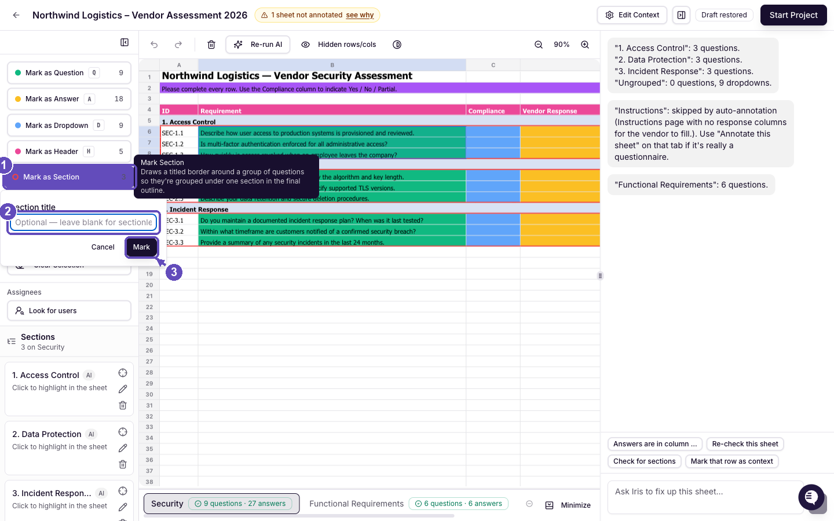Locate the Access Control section in the sheet
Image resolution: width=834 pixels, height=521 pixels.
coord(123,373)
